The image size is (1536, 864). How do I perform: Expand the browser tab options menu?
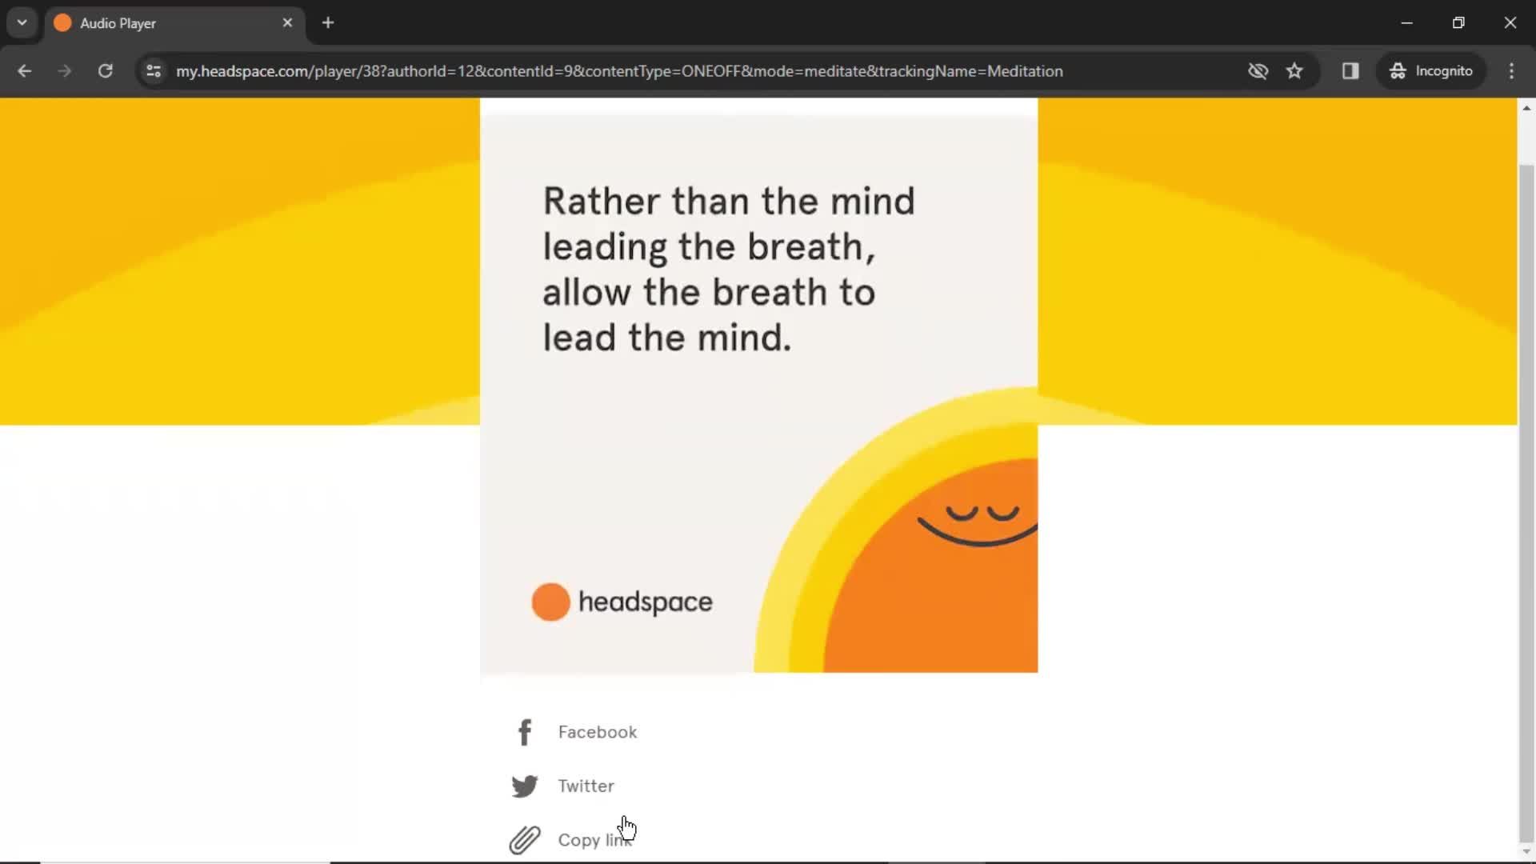click(x=21, y=21)
